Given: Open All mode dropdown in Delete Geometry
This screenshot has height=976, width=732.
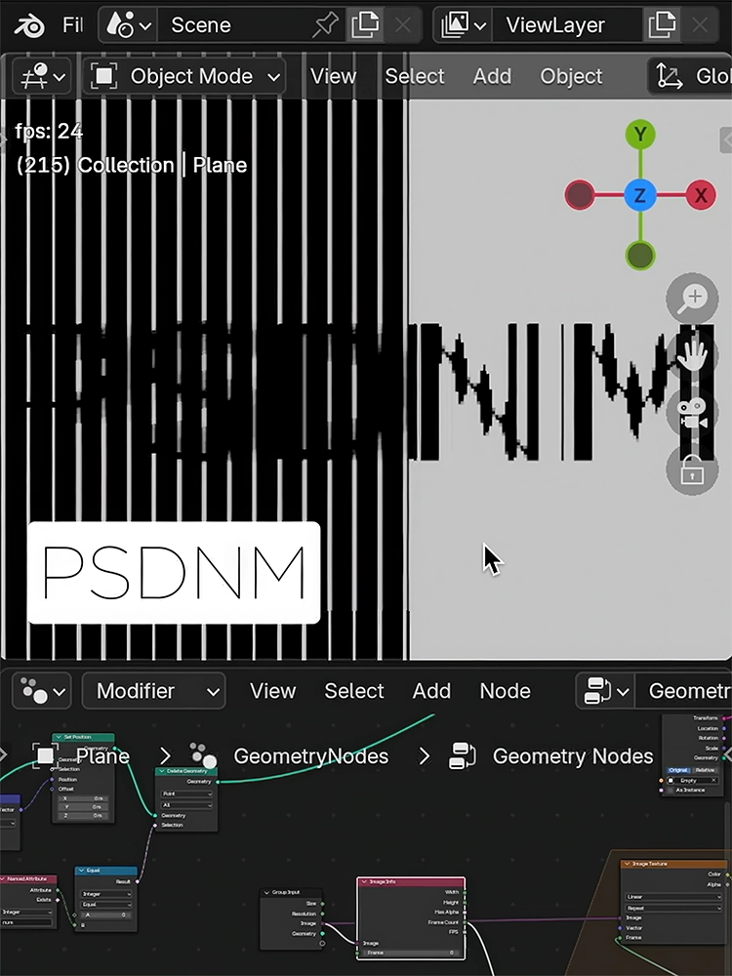Looking at the screenshot, I should pyautogui.click(x=186, y=805).
